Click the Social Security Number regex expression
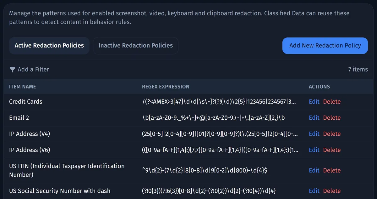Image resolution: width=377 pixels, height=199 pixels. pyautogui.click(x=209, y=191)
